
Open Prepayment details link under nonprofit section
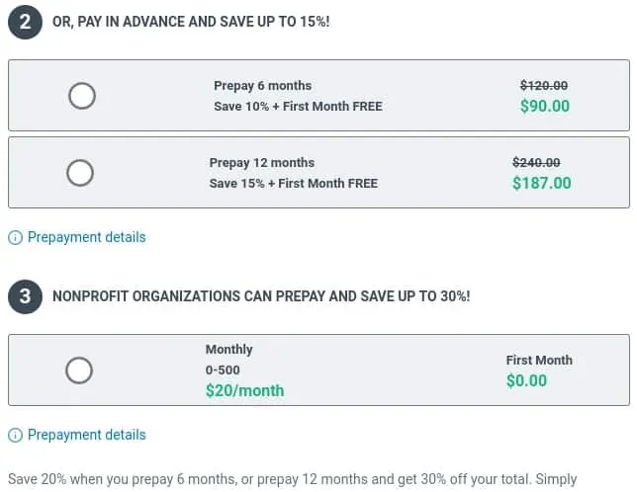click(x=86, y=435)
